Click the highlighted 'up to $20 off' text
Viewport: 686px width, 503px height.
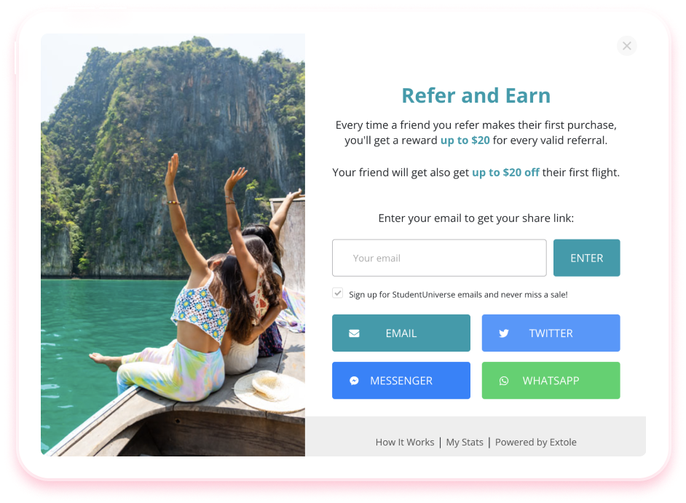505,173
